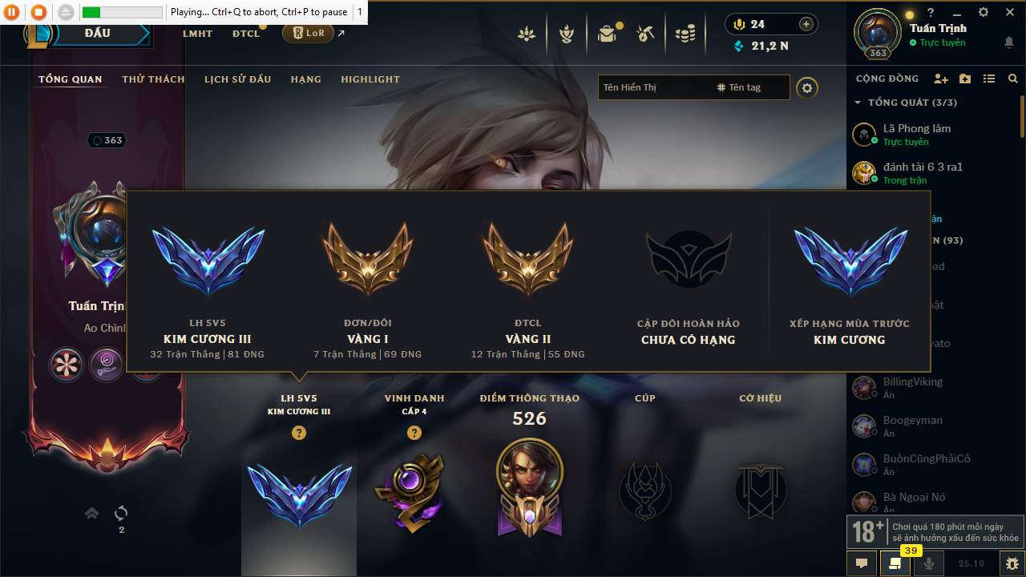The width and height of the screenshot is (1026, 577).
Task: Click the double chevron up under banner
Action: [x=92, y=513]
